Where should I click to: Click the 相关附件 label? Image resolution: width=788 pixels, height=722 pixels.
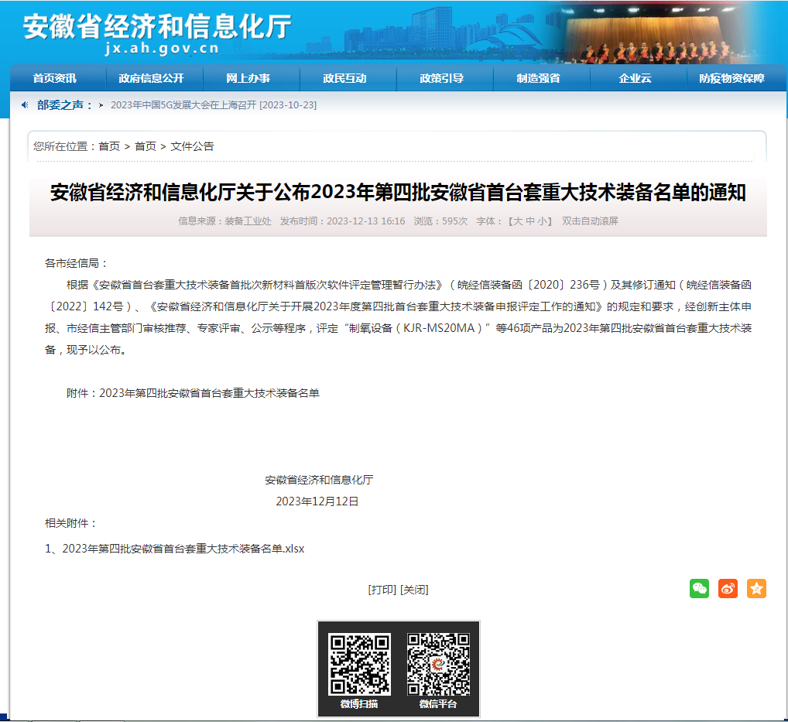click(x=70, y=523)
